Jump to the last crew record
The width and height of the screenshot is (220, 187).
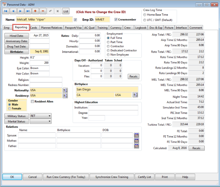tap(28, 11)
